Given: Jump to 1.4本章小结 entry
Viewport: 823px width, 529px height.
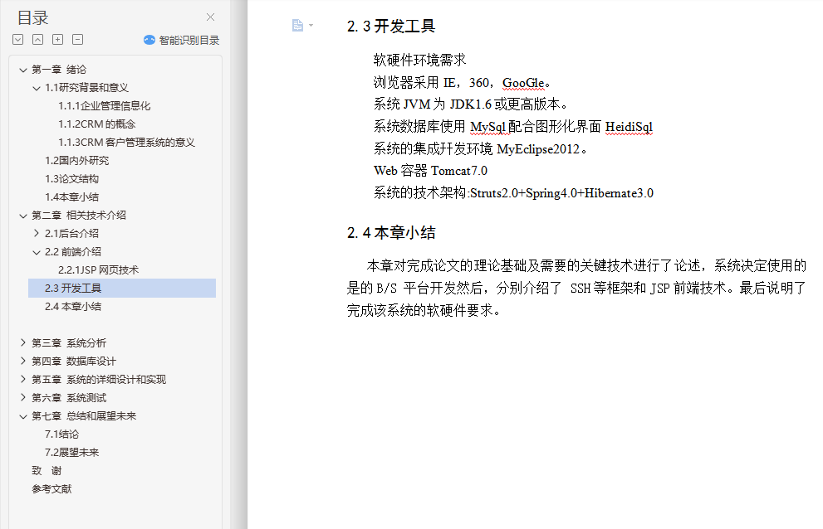Looking at the screenshot, I should (x=71, y=197).
